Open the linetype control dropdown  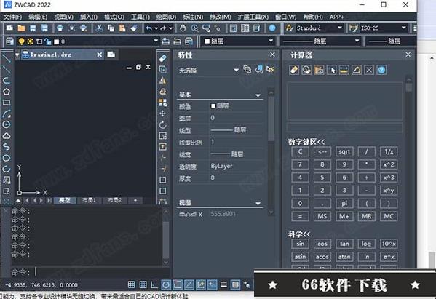[x=357, y=41]
